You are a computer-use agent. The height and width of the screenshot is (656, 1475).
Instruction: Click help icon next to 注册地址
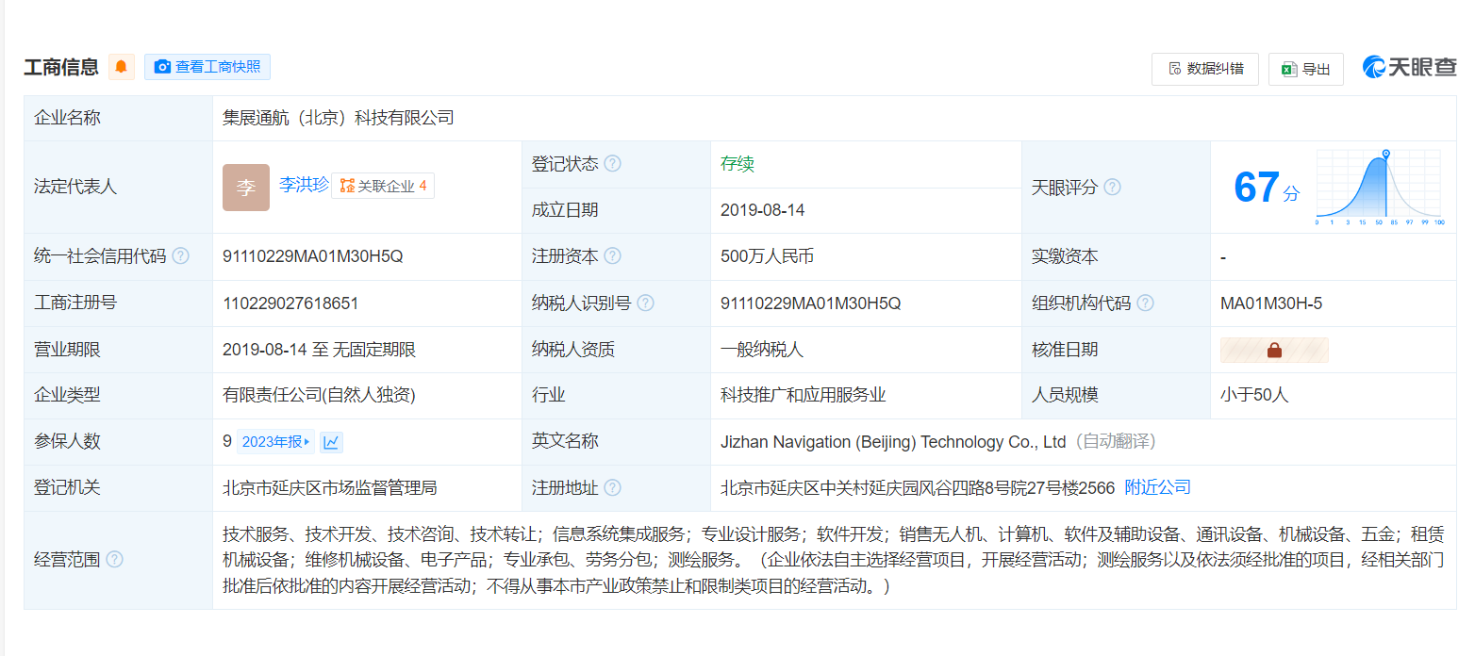tap(613, 487)
